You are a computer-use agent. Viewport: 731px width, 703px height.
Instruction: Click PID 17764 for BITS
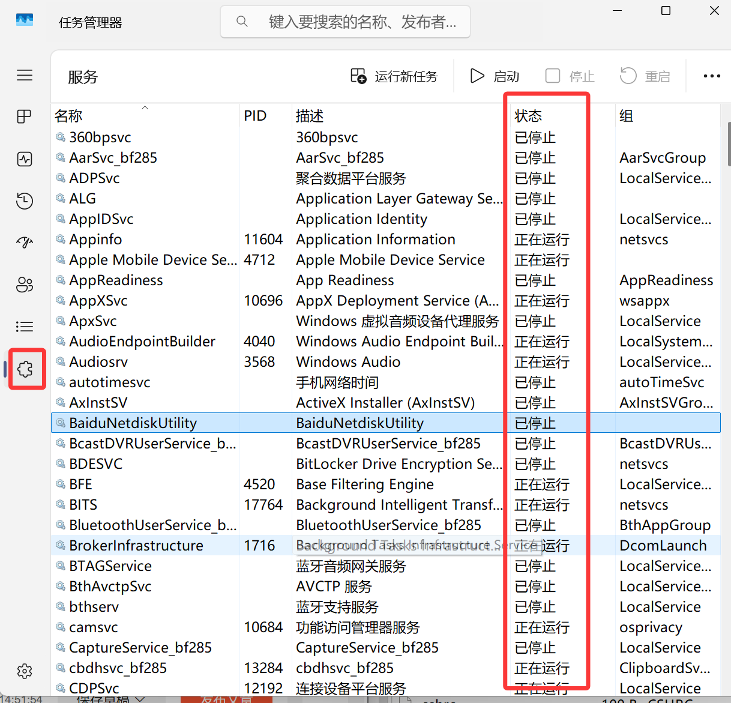point(263,505)
